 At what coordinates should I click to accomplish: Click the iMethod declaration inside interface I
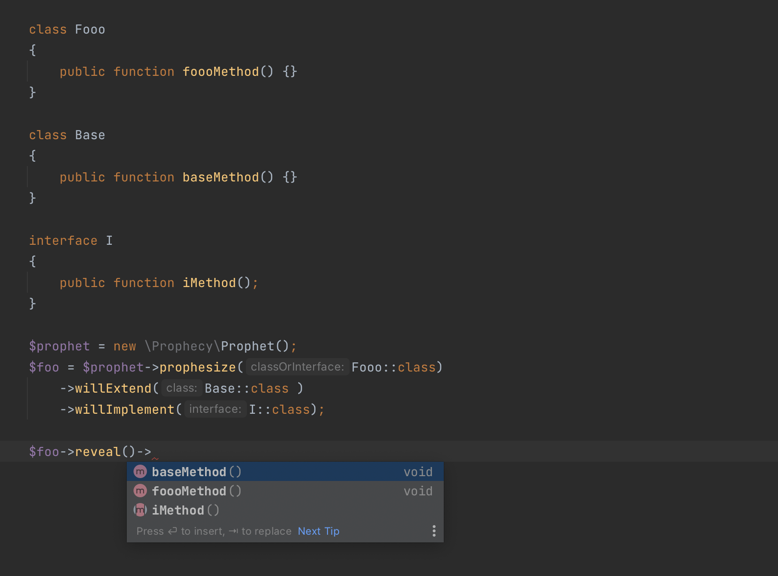click(x=209, y=283)
